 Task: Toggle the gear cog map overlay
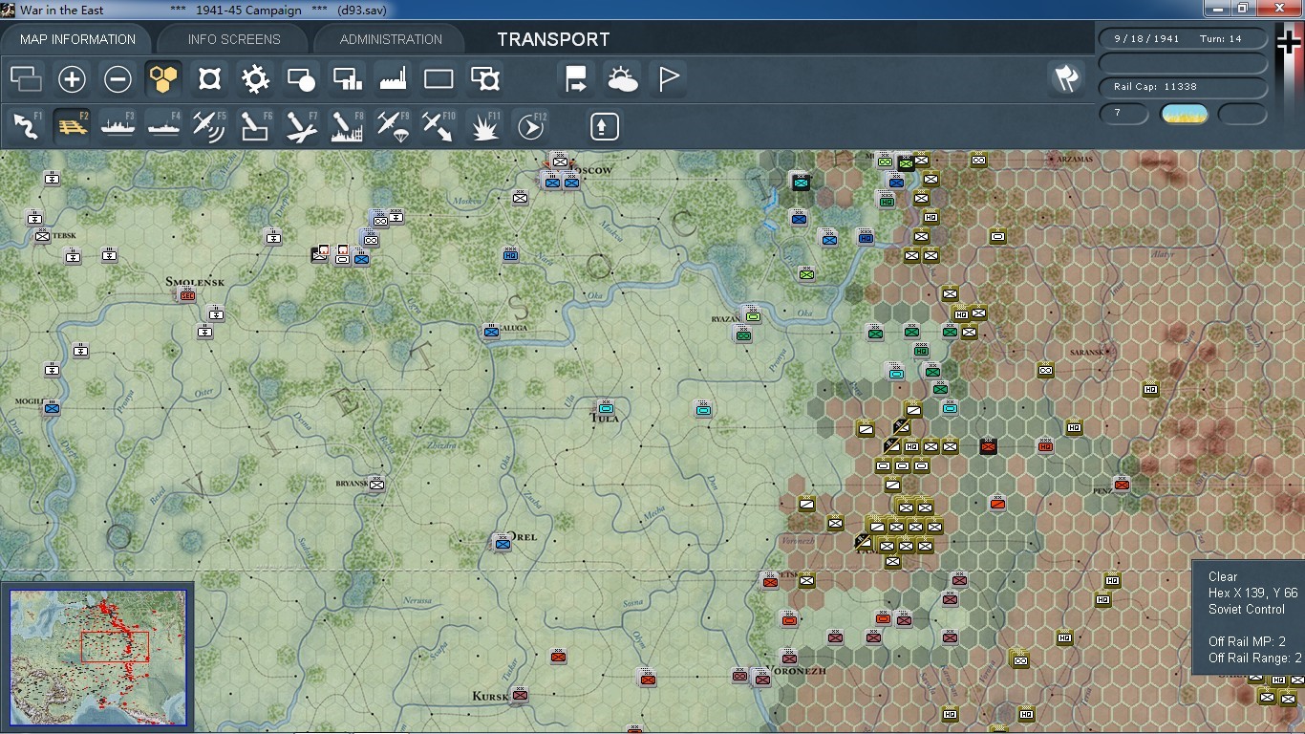[255, 79]
